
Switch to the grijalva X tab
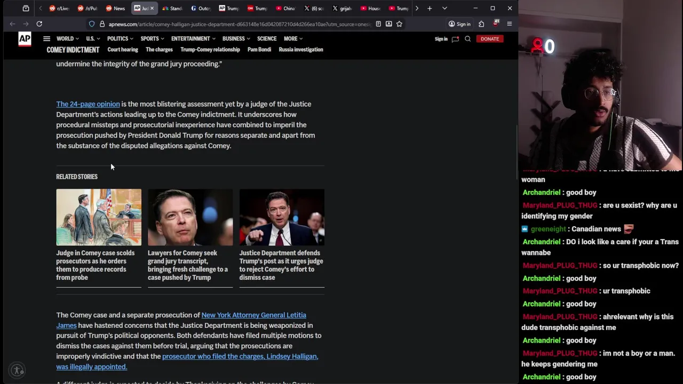(x=342, y=9)
